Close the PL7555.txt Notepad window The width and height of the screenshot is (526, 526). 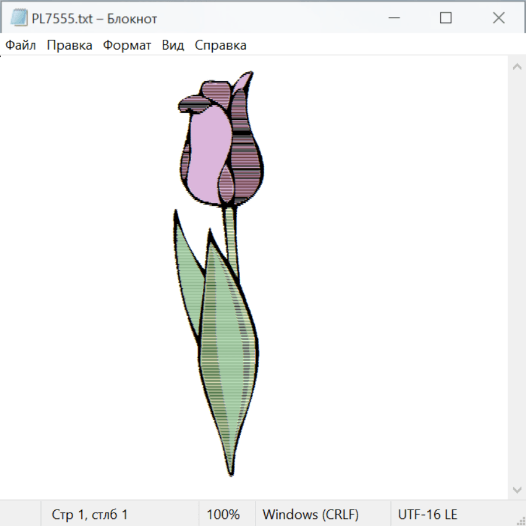499,18
